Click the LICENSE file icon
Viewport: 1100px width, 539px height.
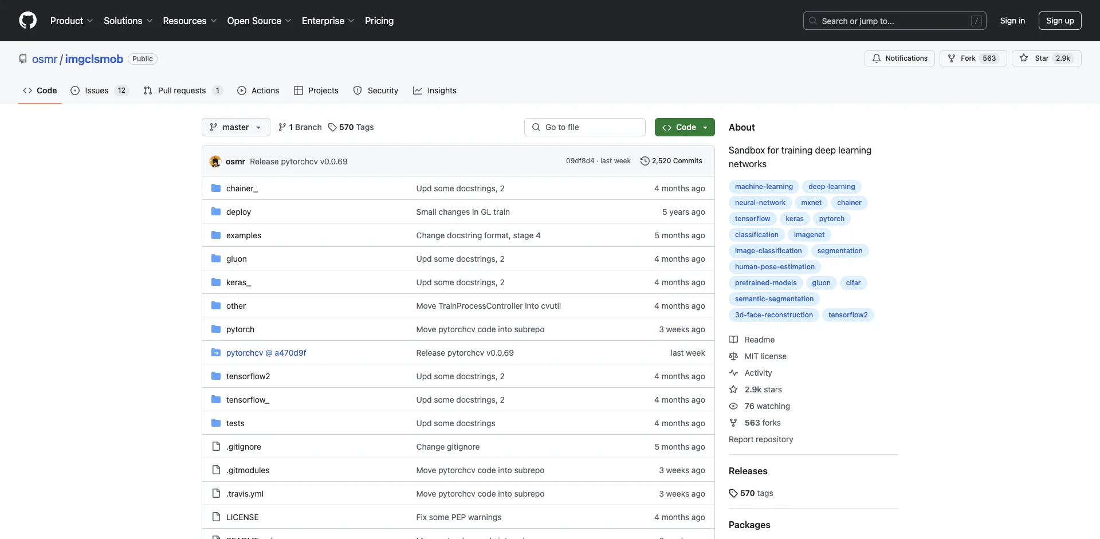[x=216, y=517]
